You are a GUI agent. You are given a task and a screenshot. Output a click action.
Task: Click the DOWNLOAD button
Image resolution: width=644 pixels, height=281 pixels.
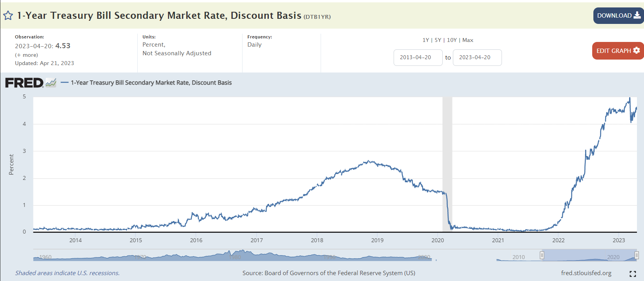(618, 16)
